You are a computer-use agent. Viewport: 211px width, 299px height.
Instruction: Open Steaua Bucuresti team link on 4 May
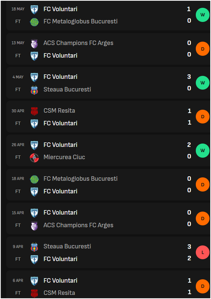pos(67,89)
